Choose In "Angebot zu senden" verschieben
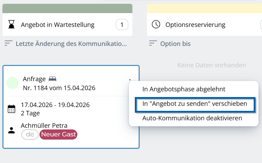 (x=194, y=104)
